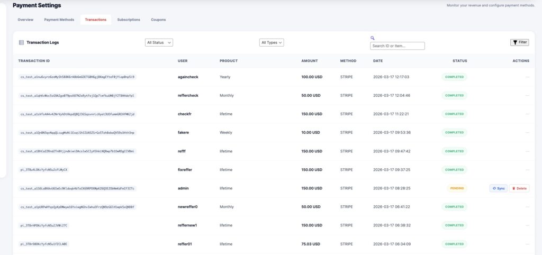Click the AMOUNT column header
The width and height of the screenshot is (542, 255).
(x=309, y=61)
